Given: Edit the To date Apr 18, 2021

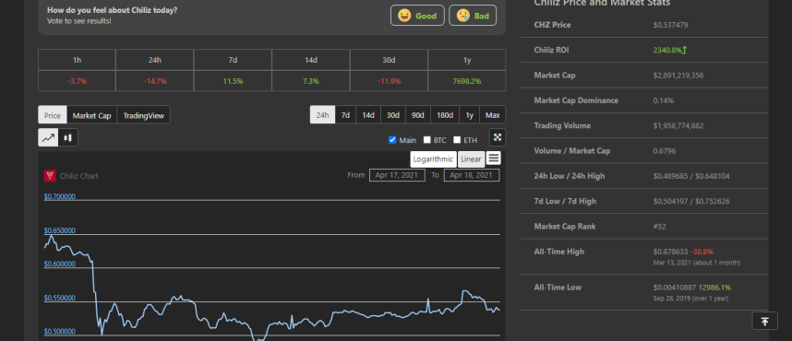Looking at the screenshot, I should pyautogui.click(x=472, y=175).
